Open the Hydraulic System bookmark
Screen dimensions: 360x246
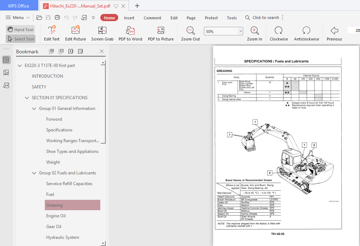63,237
